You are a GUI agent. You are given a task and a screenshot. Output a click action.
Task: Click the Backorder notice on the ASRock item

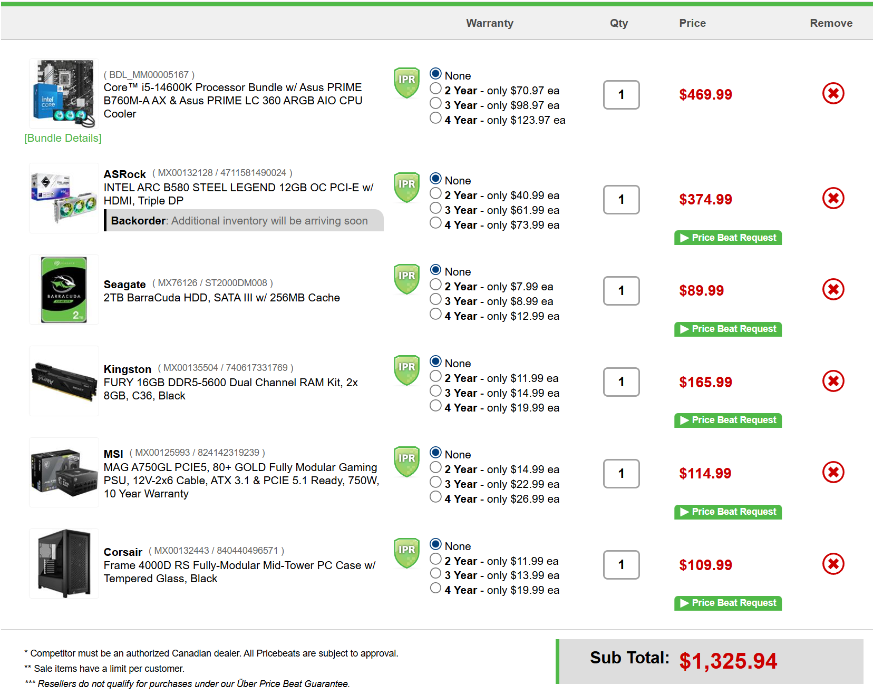point(244,221)
